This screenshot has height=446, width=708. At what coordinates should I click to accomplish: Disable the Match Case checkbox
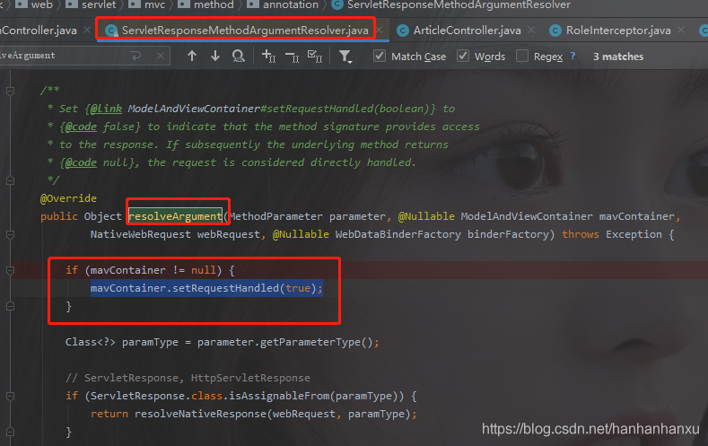tap(380, 57)
